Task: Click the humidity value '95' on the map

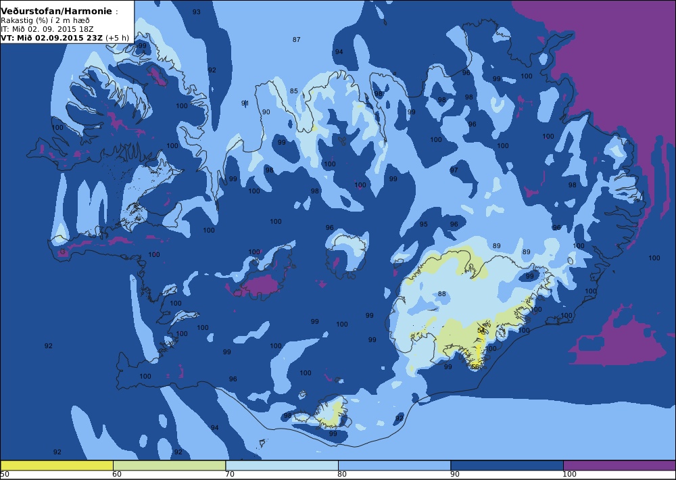Action: (x=424, y=224)
